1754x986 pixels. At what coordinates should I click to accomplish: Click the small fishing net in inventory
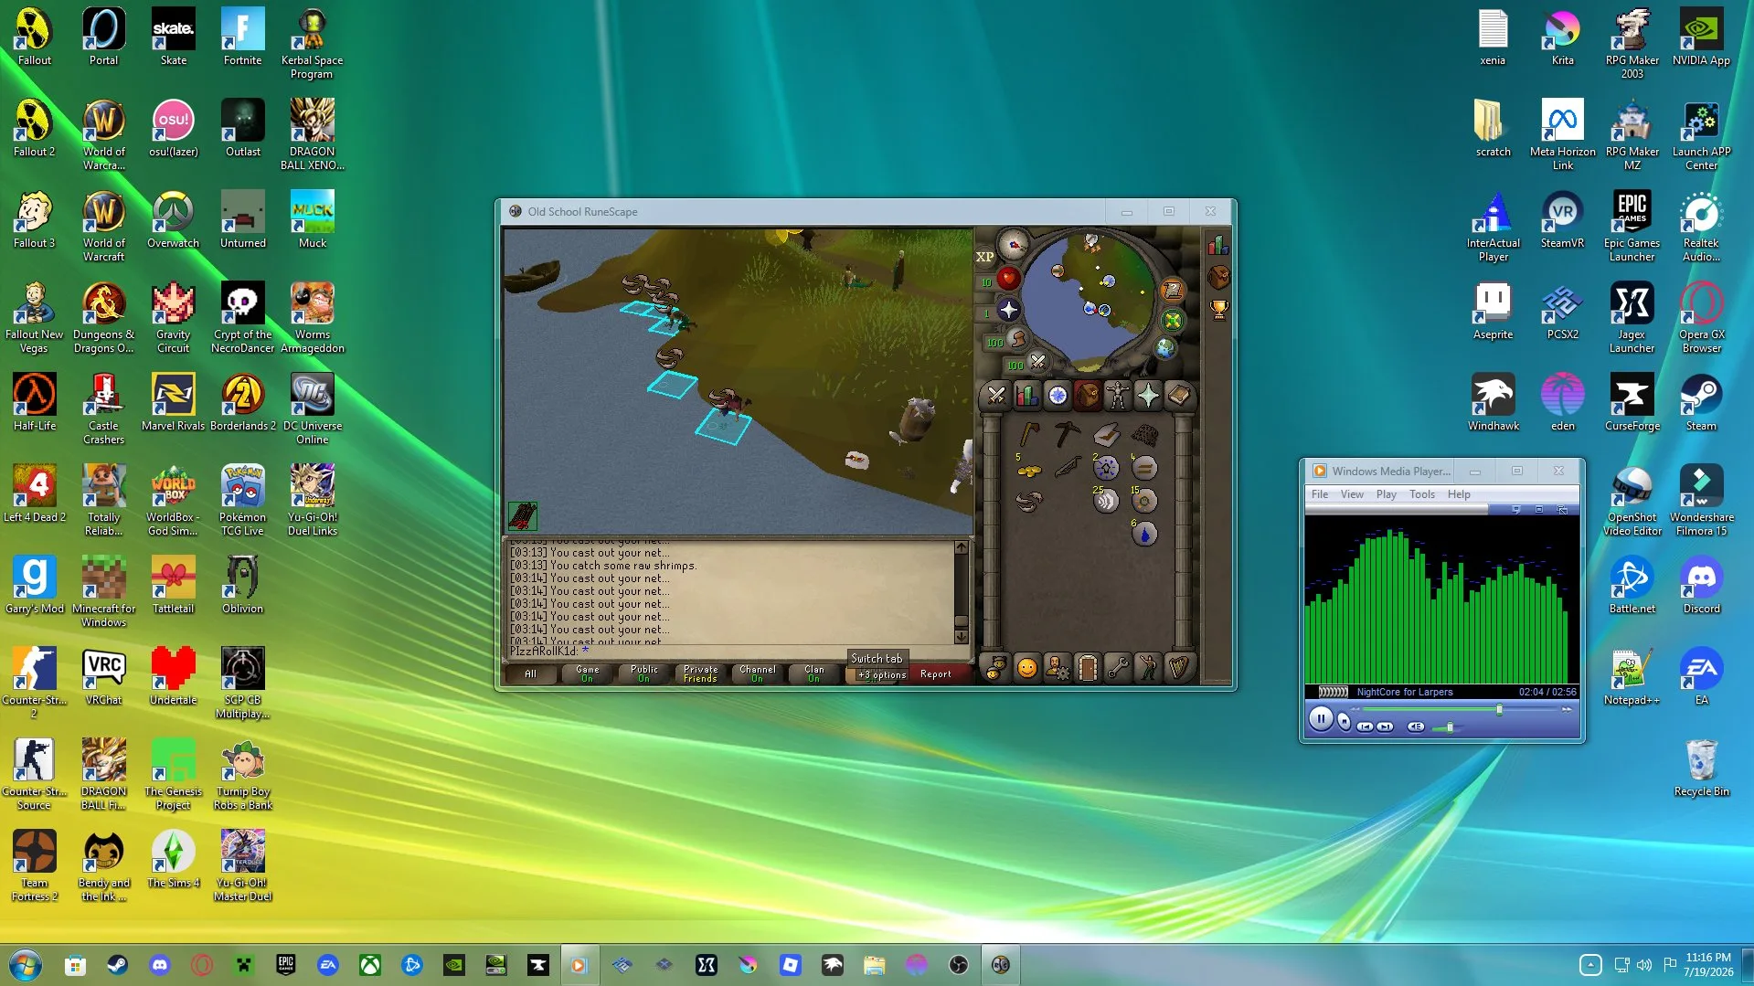(x=1144, y=435)
